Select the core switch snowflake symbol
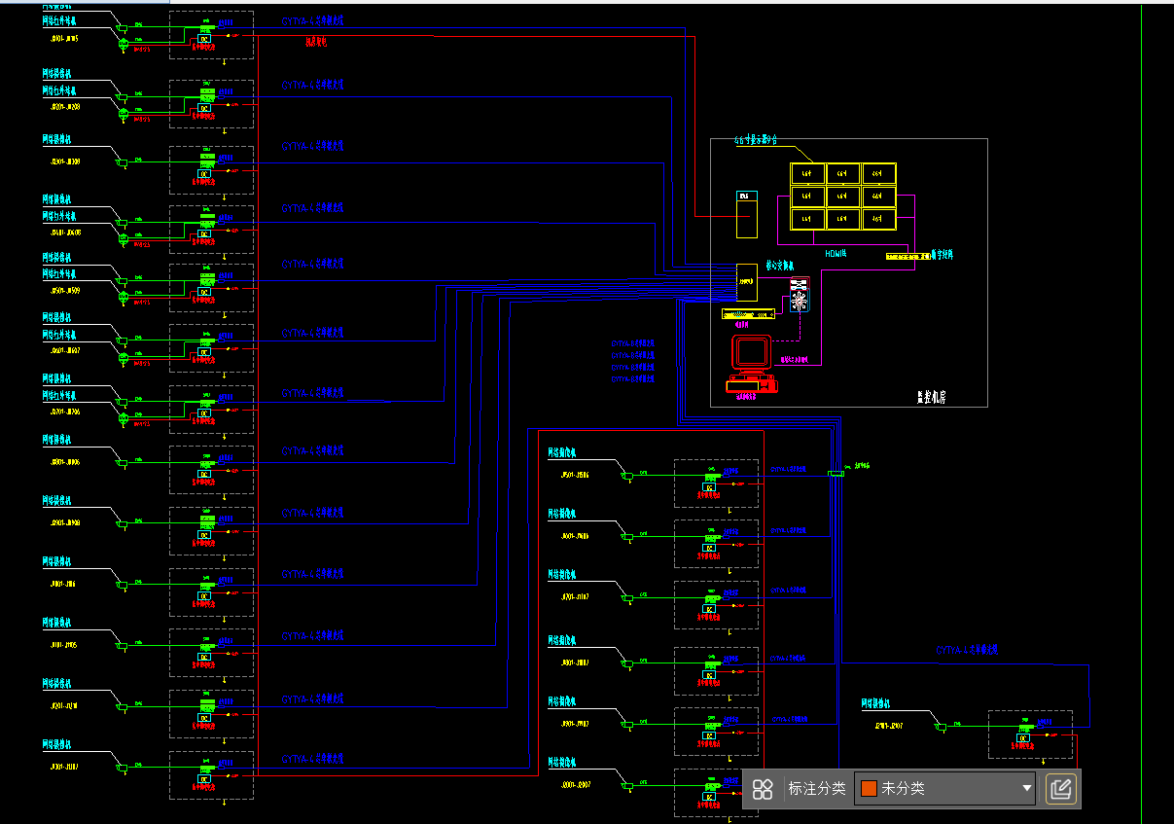 800,301
